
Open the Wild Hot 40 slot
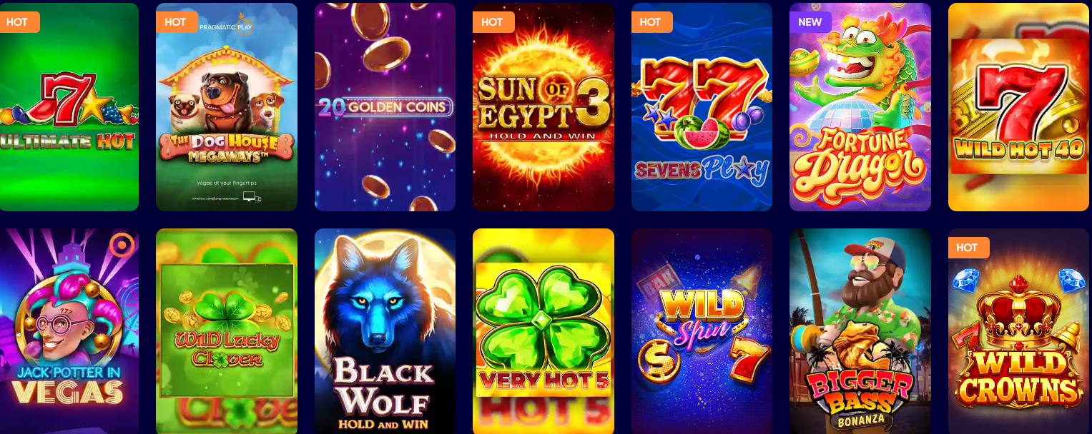[1019, 107]
